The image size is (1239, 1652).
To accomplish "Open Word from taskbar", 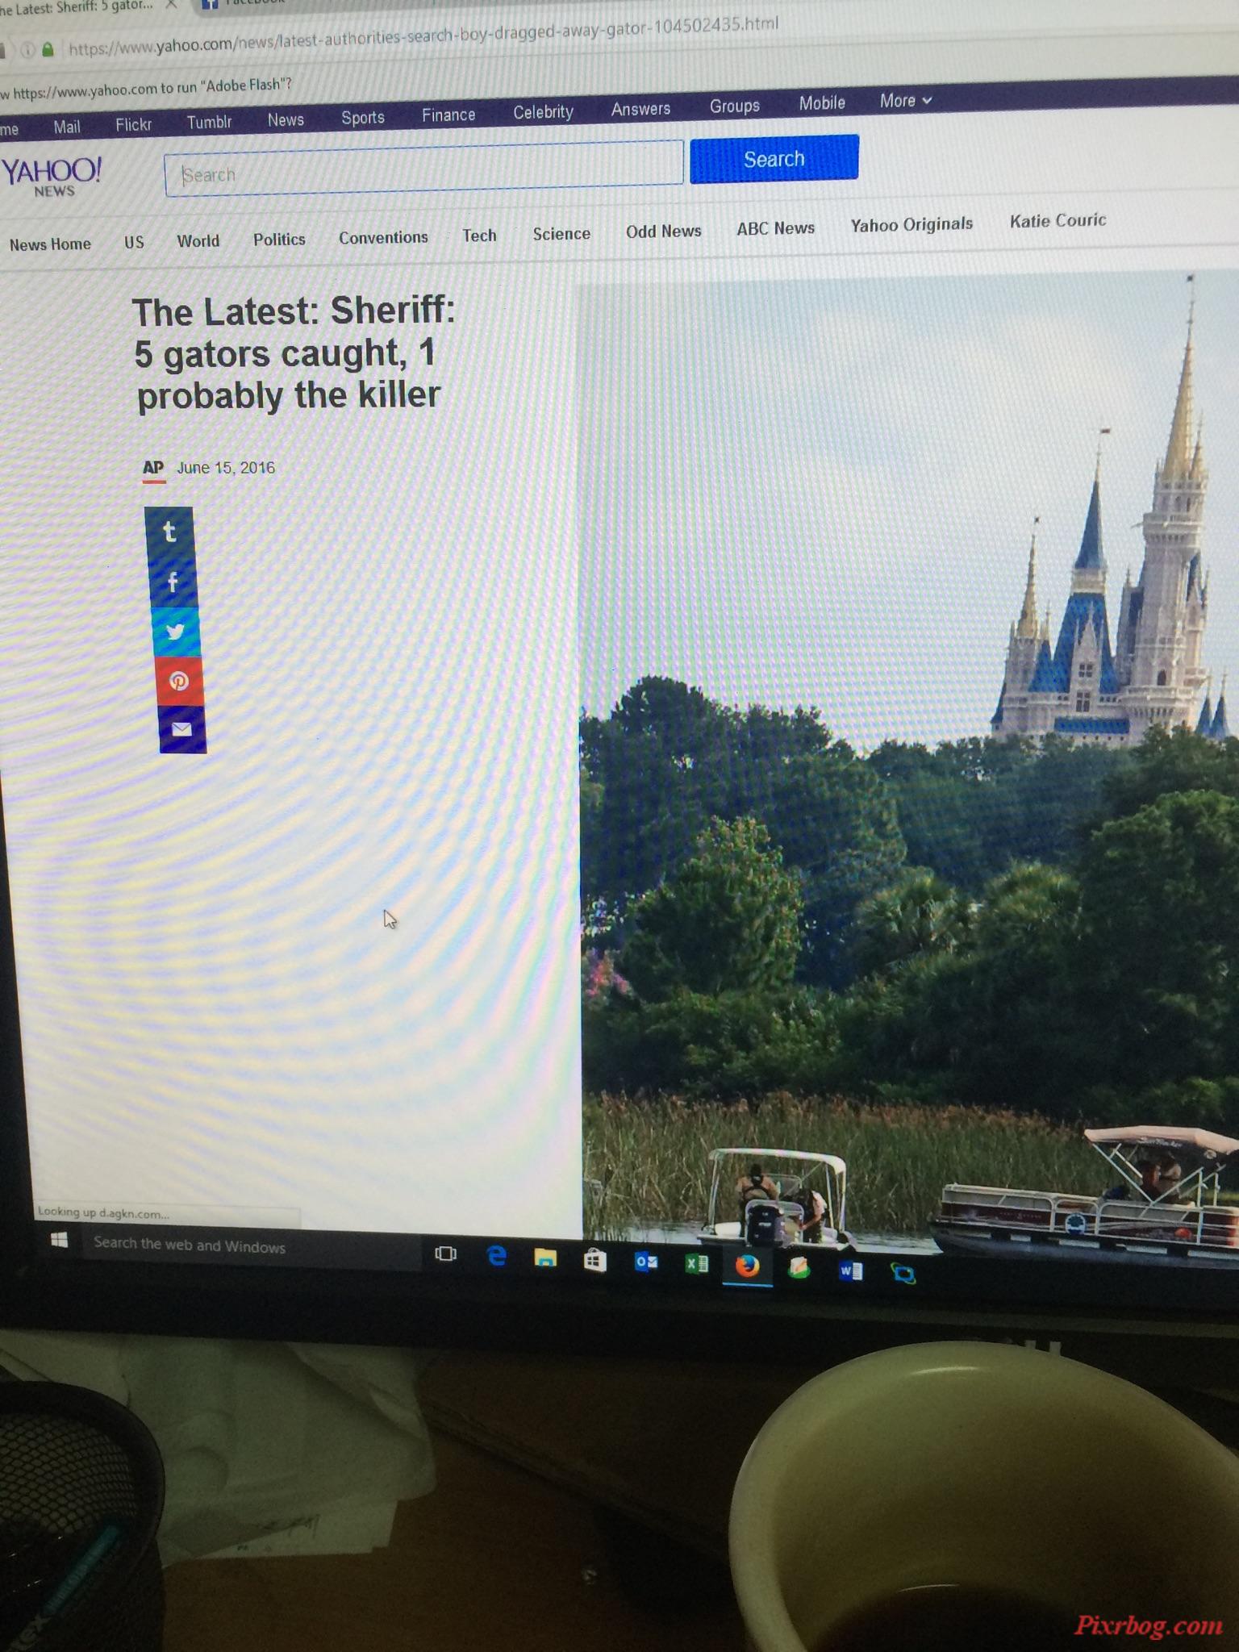I will [x=851, y=1271].
